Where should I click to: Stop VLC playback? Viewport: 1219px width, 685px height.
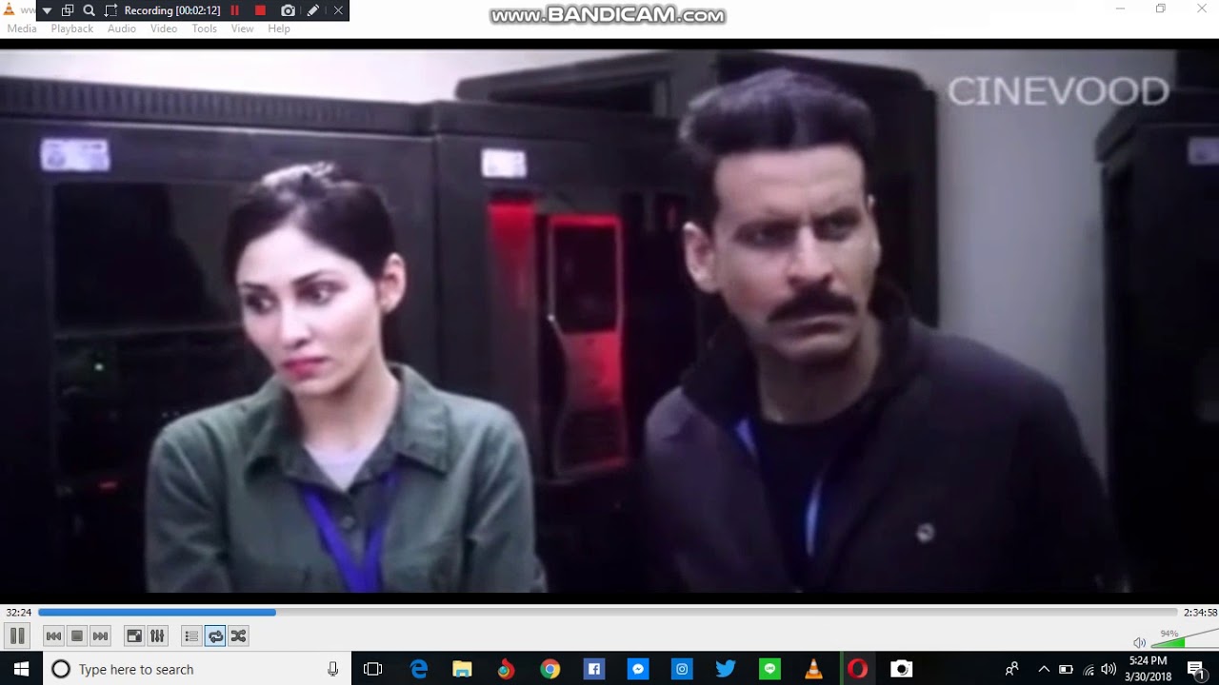click(77, 636)
